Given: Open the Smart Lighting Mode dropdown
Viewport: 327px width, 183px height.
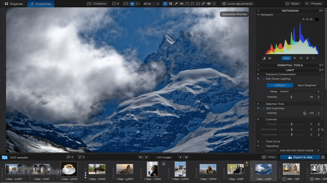Looking at the screenshot, I should pyautogui.click(x=299, y=91).
